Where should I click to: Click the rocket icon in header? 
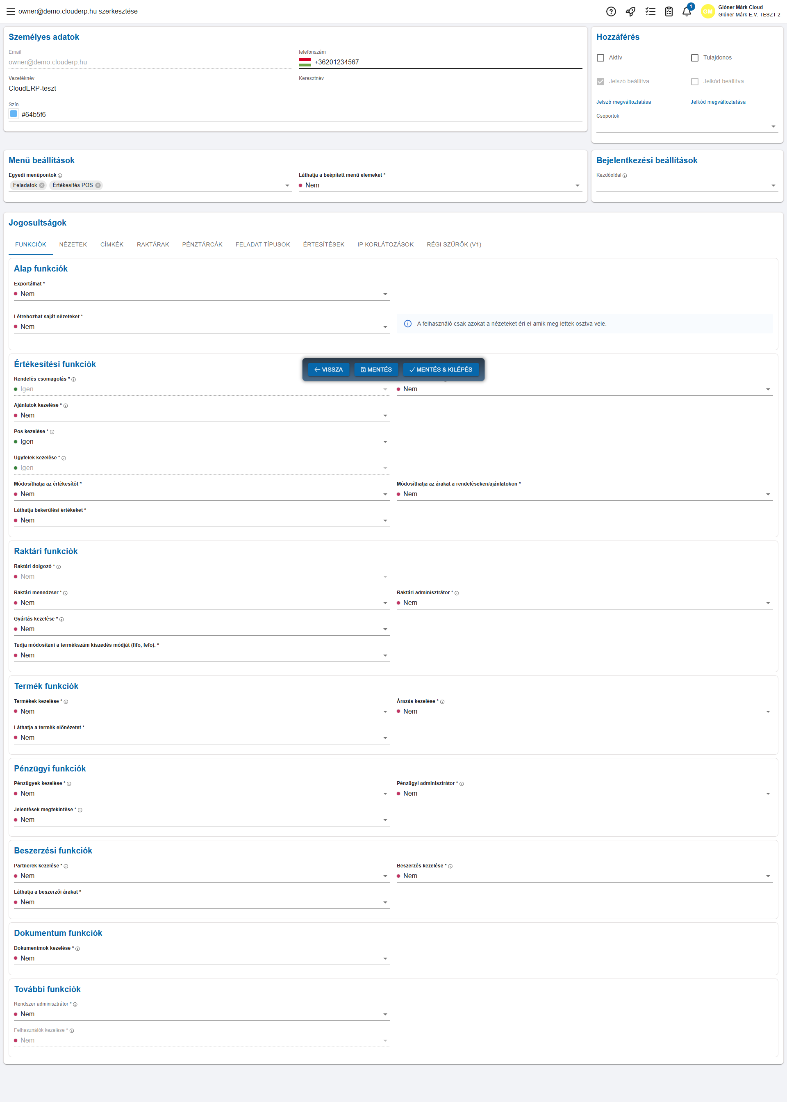630,11
